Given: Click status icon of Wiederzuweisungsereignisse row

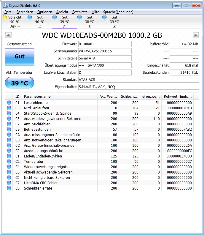Looking at the screenshot, I should [9, 167].
